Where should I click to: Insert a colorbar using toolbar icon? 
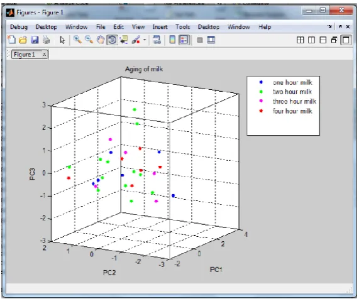tap(172, 40)
